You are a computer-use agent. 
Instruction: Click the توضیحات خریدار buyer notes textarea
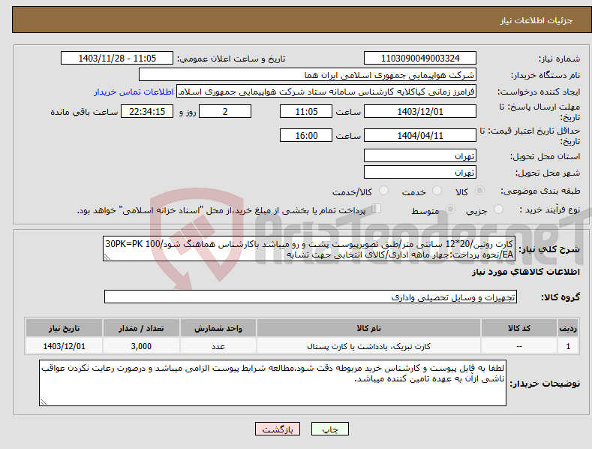(x=272, y=383)
